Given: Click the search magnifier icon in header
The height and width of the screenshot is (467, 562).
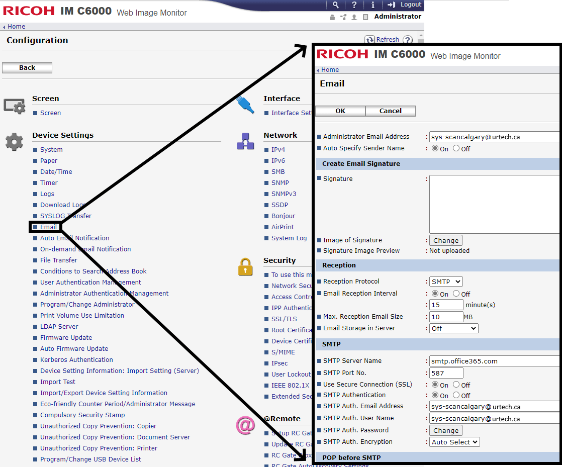Looking at the screenshot, I should (336, 5).
